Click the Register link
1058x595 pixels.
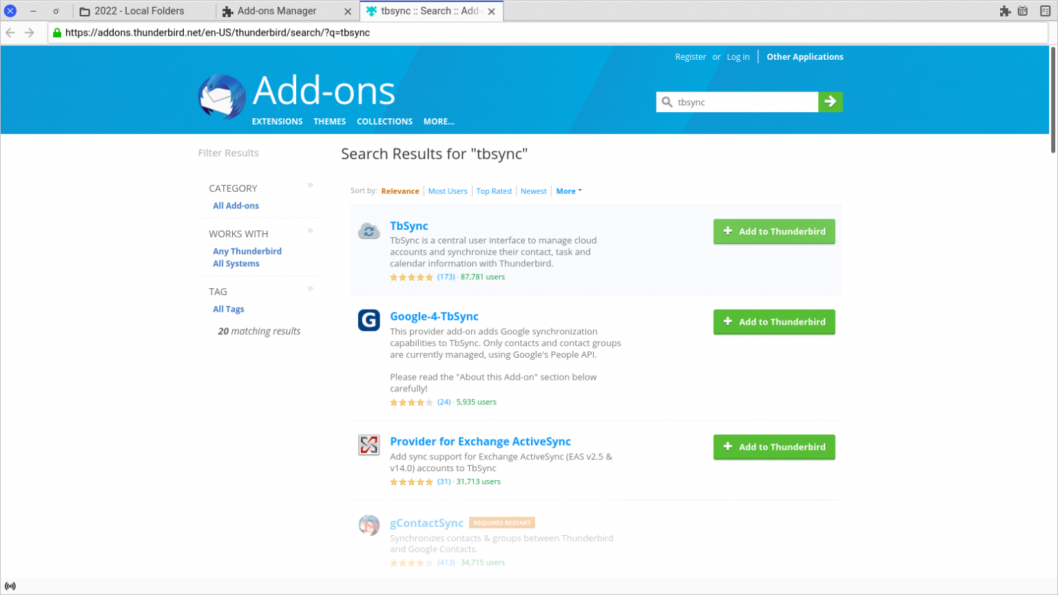(x=690, y=57)
